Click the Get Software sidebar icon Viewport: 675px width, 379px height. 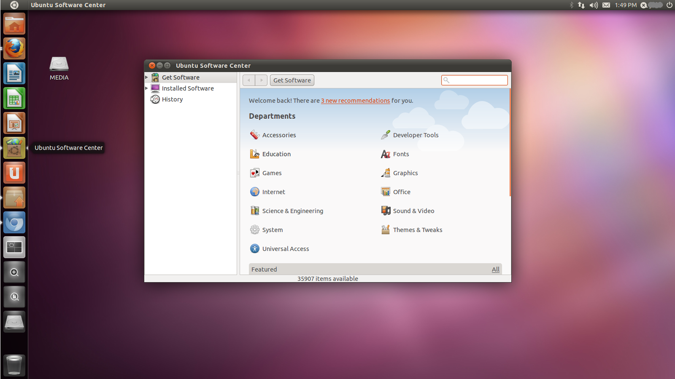click(155, 77)
